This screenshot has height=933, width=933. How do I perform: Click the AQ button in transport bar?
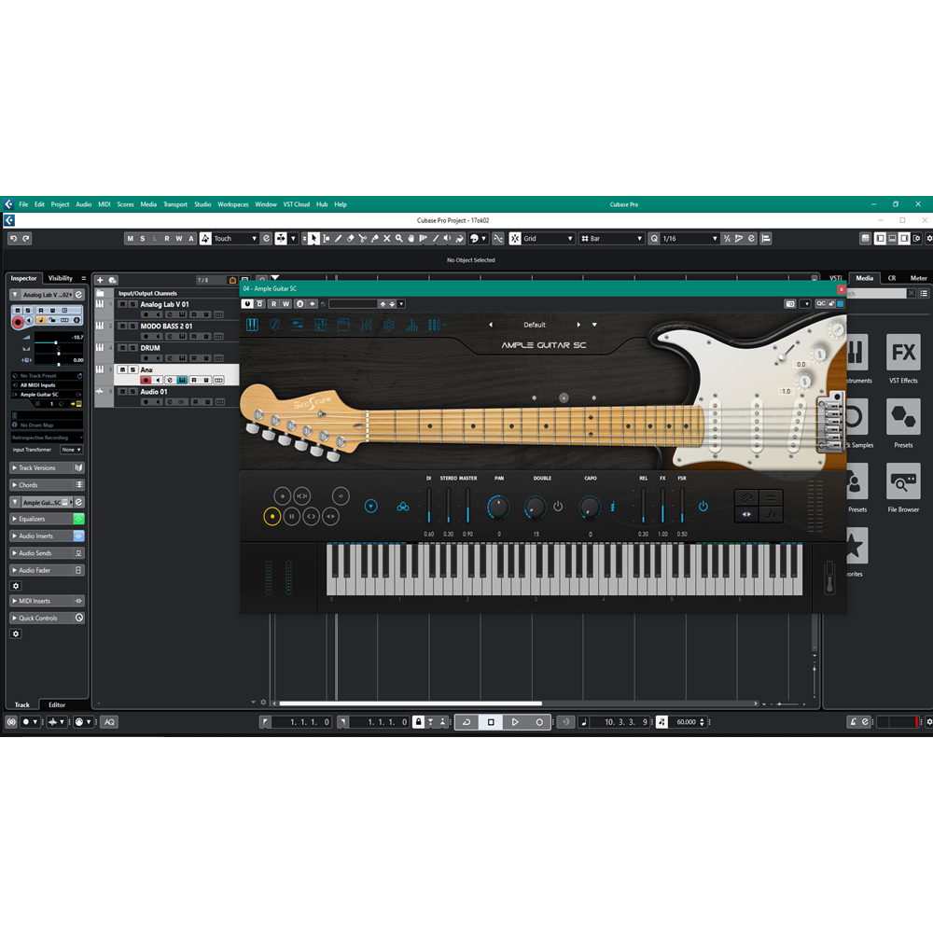click(109, 722)
